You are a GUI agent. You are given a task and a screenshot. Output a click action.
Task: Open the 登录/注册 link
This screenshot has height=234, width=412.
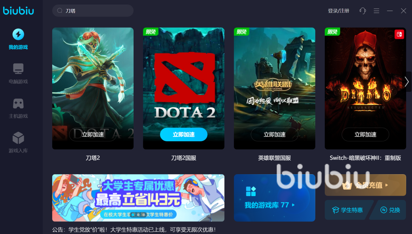coord(339,11)
